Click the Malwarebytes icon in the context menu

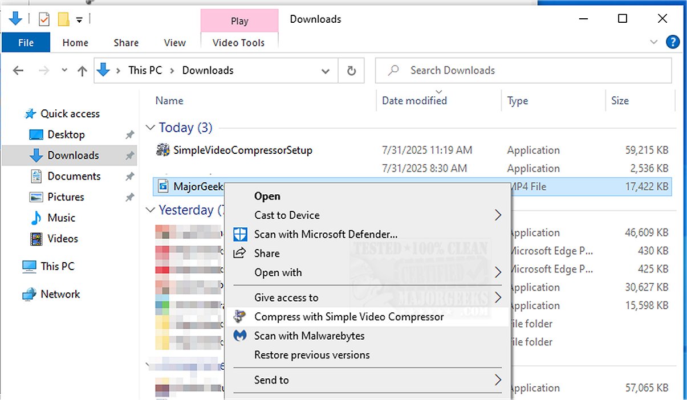(x=241, y=336)
